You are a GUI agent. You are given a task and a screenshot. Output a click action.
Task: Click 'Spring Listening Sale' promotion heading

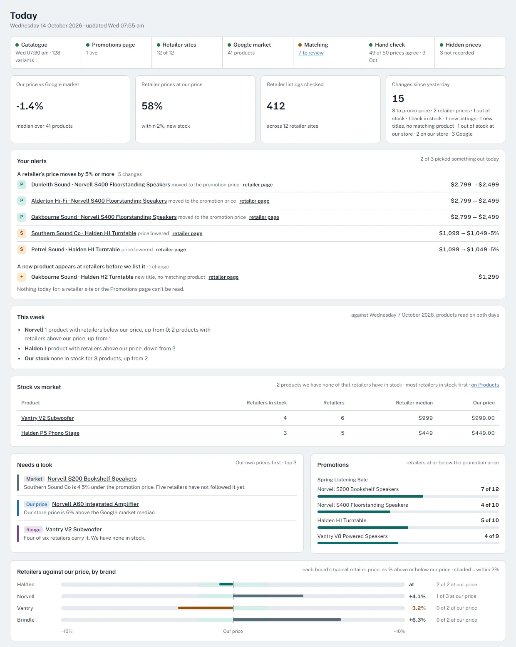click(x=342, y=480)
